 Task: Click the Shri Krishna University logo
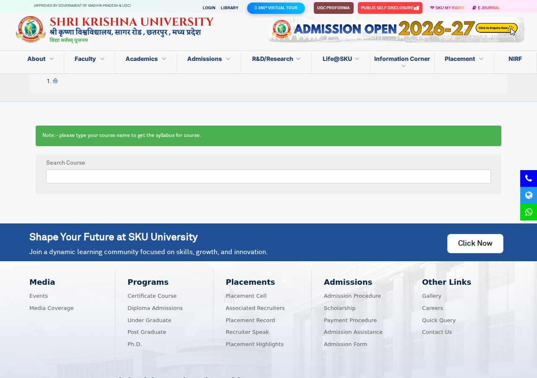click(x=115, y=29)
